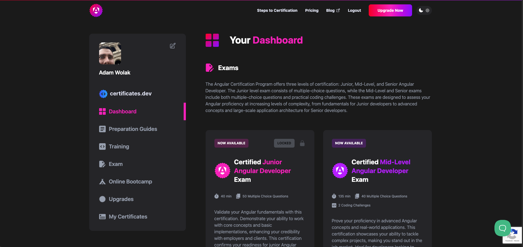Open the Pricing page

point(312,10)
